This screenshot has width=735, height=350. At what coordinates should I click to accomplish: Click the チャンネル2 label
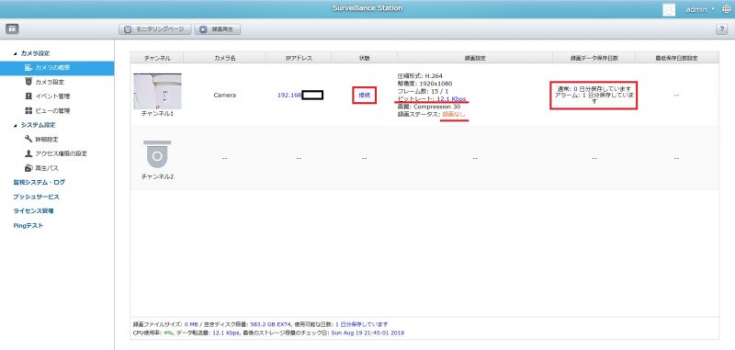point(157,176)
